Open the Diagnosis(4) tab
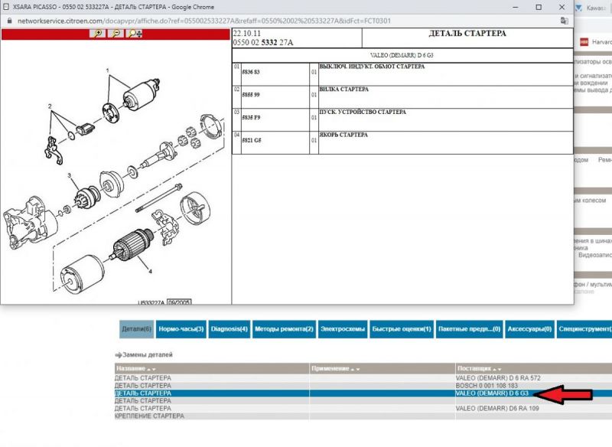The width and height of the screenshot is (612, 447). tap(229, 329)
